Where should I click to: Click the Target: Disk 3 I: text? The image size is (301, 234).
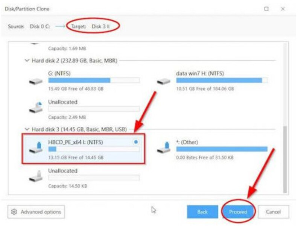pyautogui.click(x=91, y=26)
